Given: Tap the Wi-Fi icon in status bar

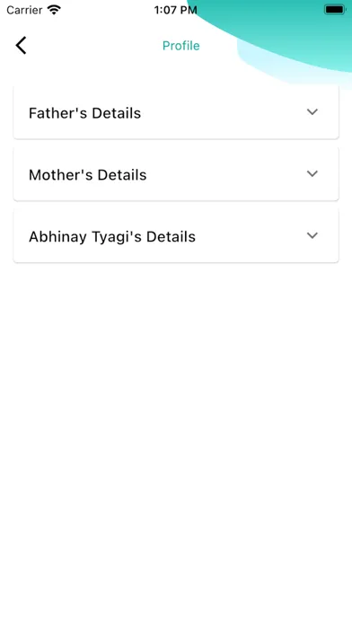Looking at the screenshot, I should pyautogui.click(x=54, y=10).
